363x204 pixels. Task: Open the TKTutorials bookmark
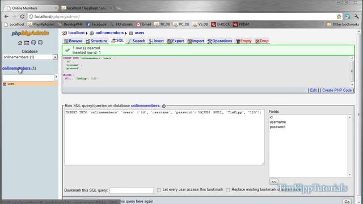tap(121, 24)
